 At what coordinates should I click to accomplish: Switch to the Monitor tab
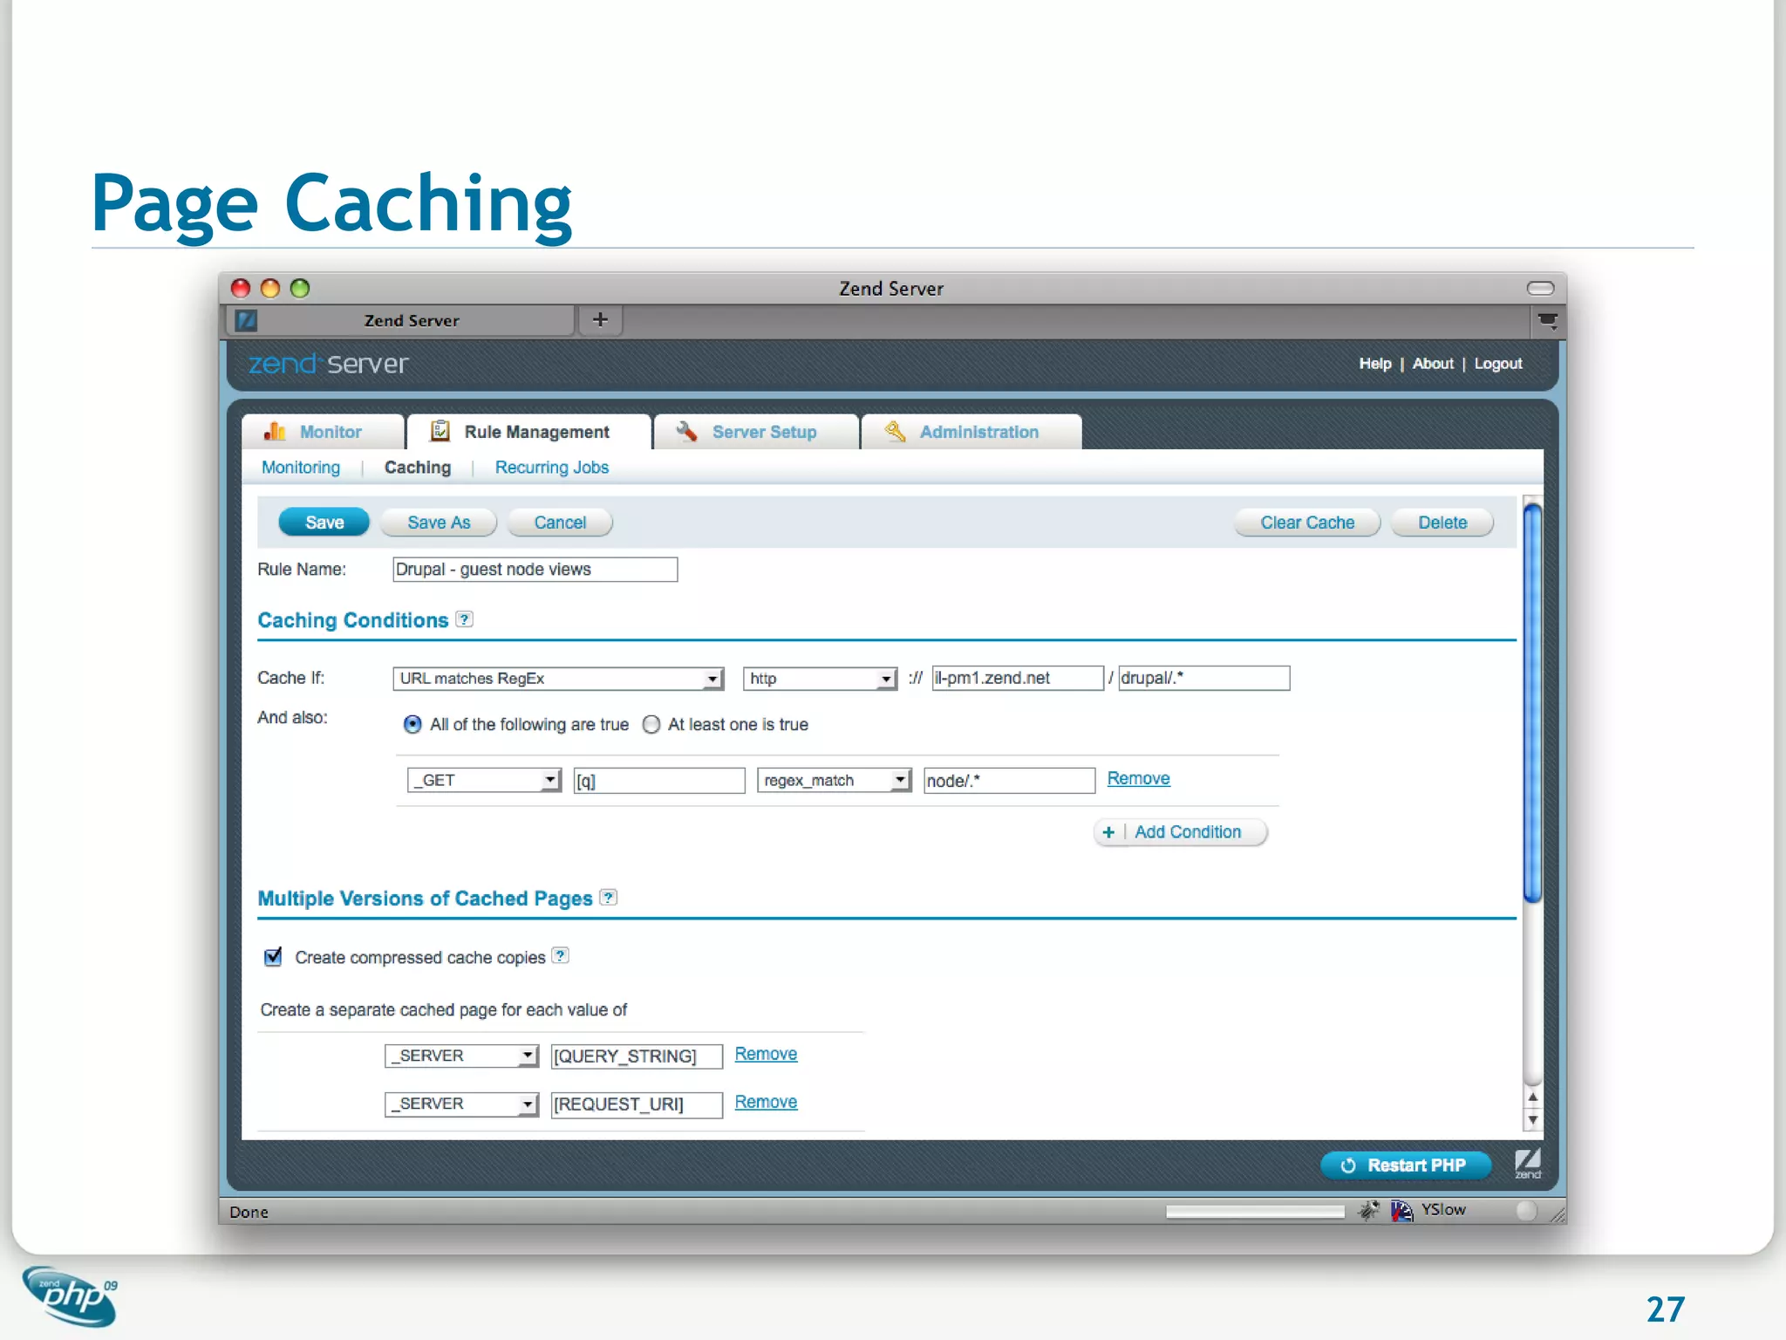click(323, 432)
